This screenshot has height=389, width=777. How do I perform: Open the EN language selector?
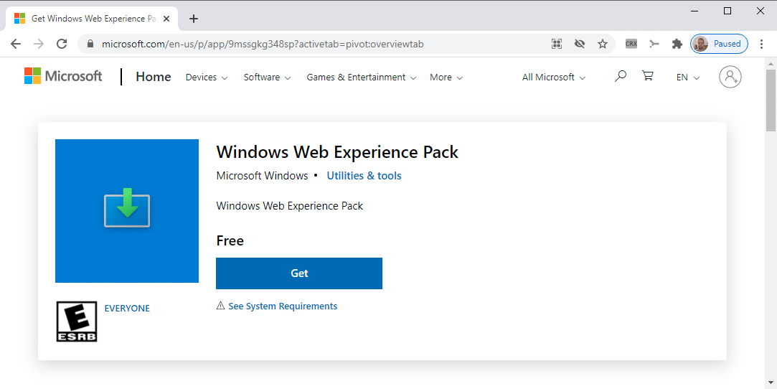click(x=688, y=78)
